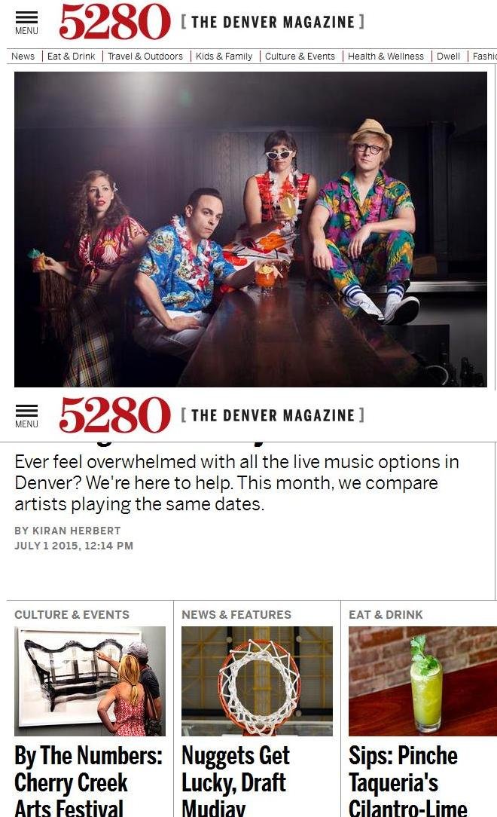Click the lower 5280 red logo
This screenshot has height=817, width=497.
point(114,415)
